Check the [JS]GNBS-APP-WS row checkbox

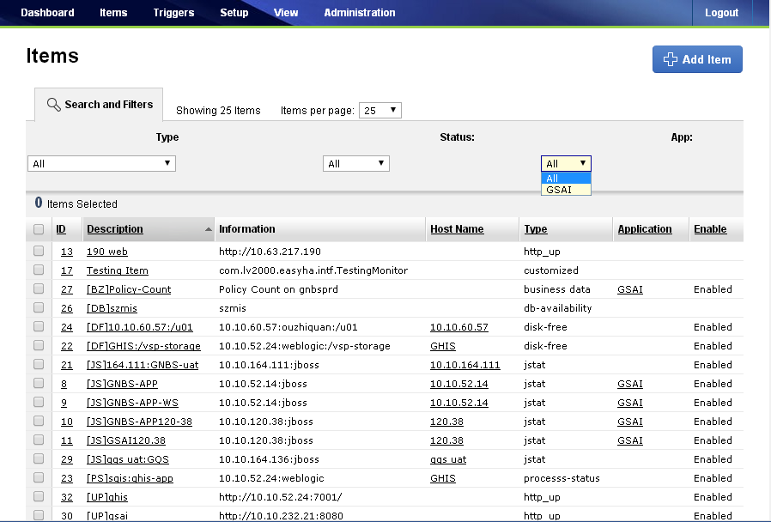point(39,402)
